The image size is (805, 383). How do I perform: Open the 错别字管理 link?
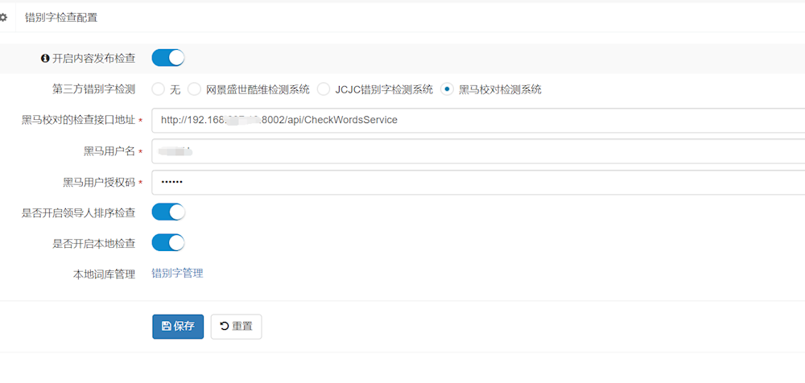click(177, 274)
